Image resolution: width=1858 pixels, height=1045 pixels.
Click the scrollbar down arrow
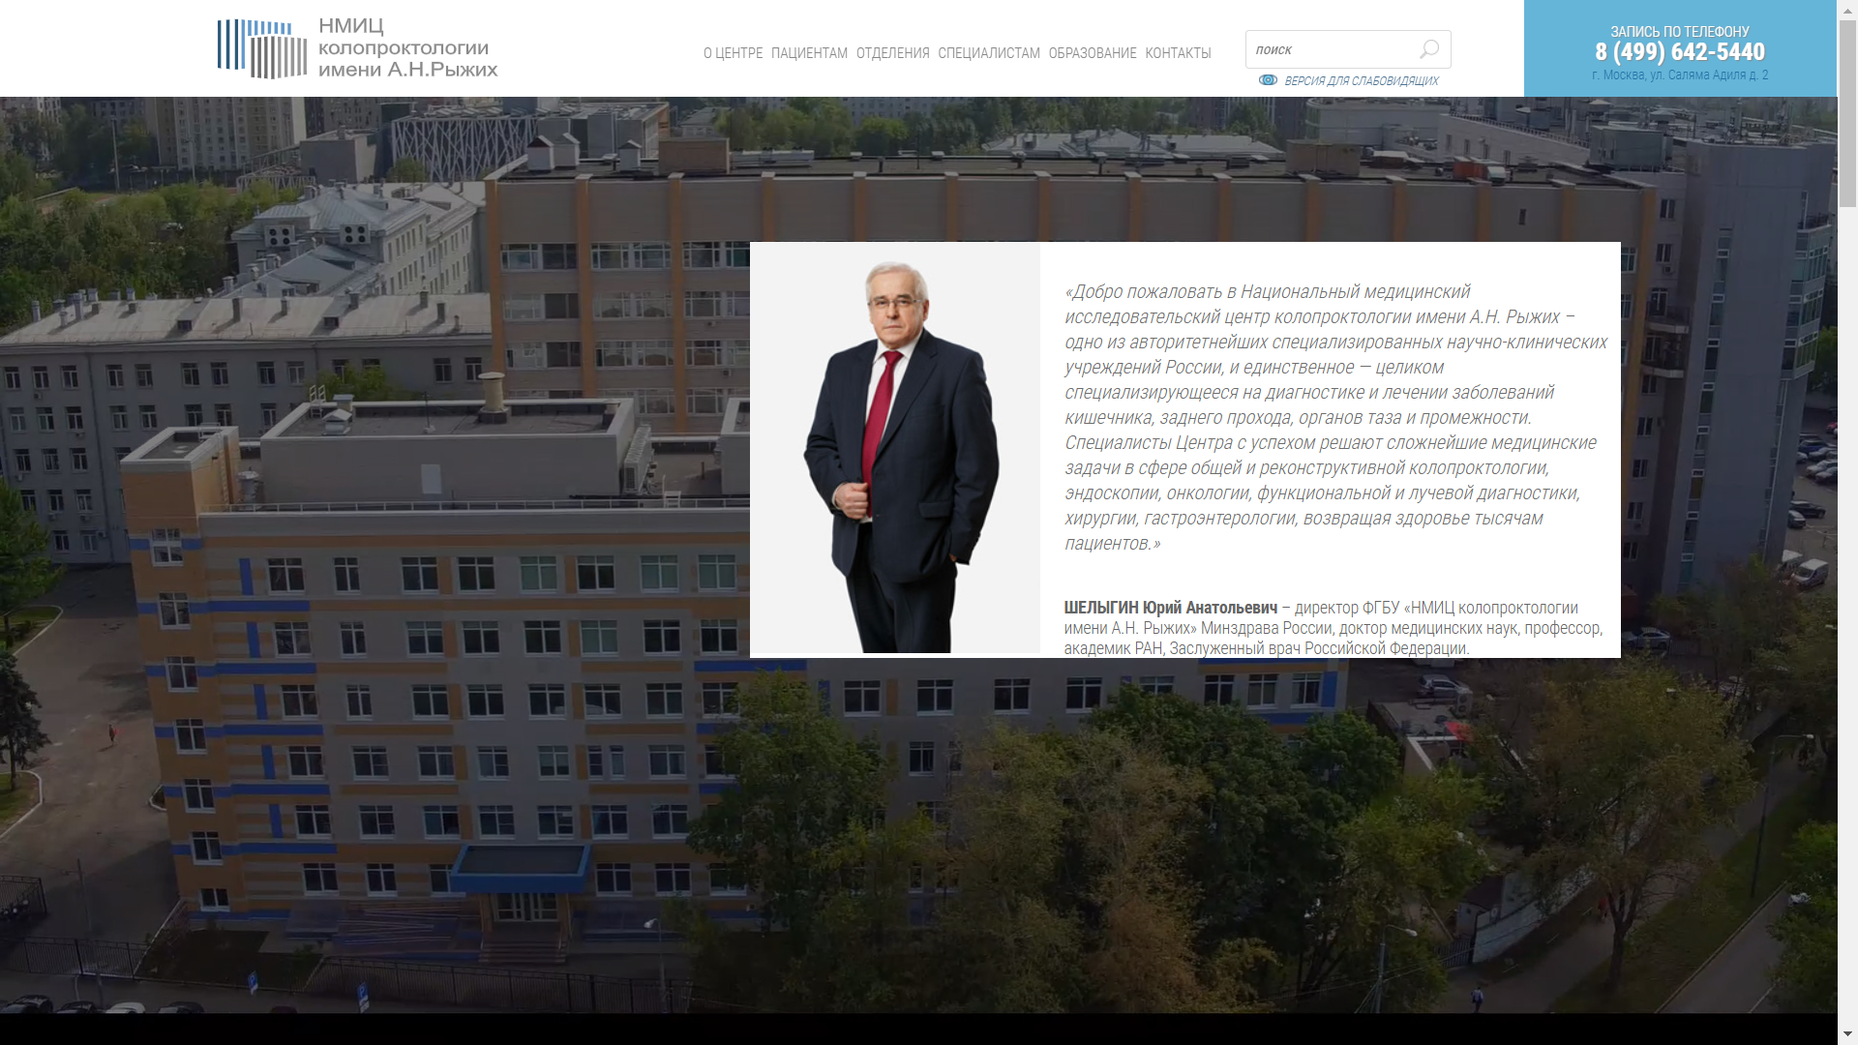point(1847,1035)
